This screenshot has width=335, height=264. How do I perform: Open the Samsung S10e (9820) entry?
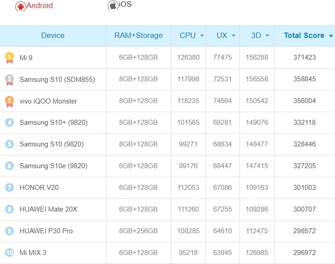pyautogui.click(x=53, y=165)
